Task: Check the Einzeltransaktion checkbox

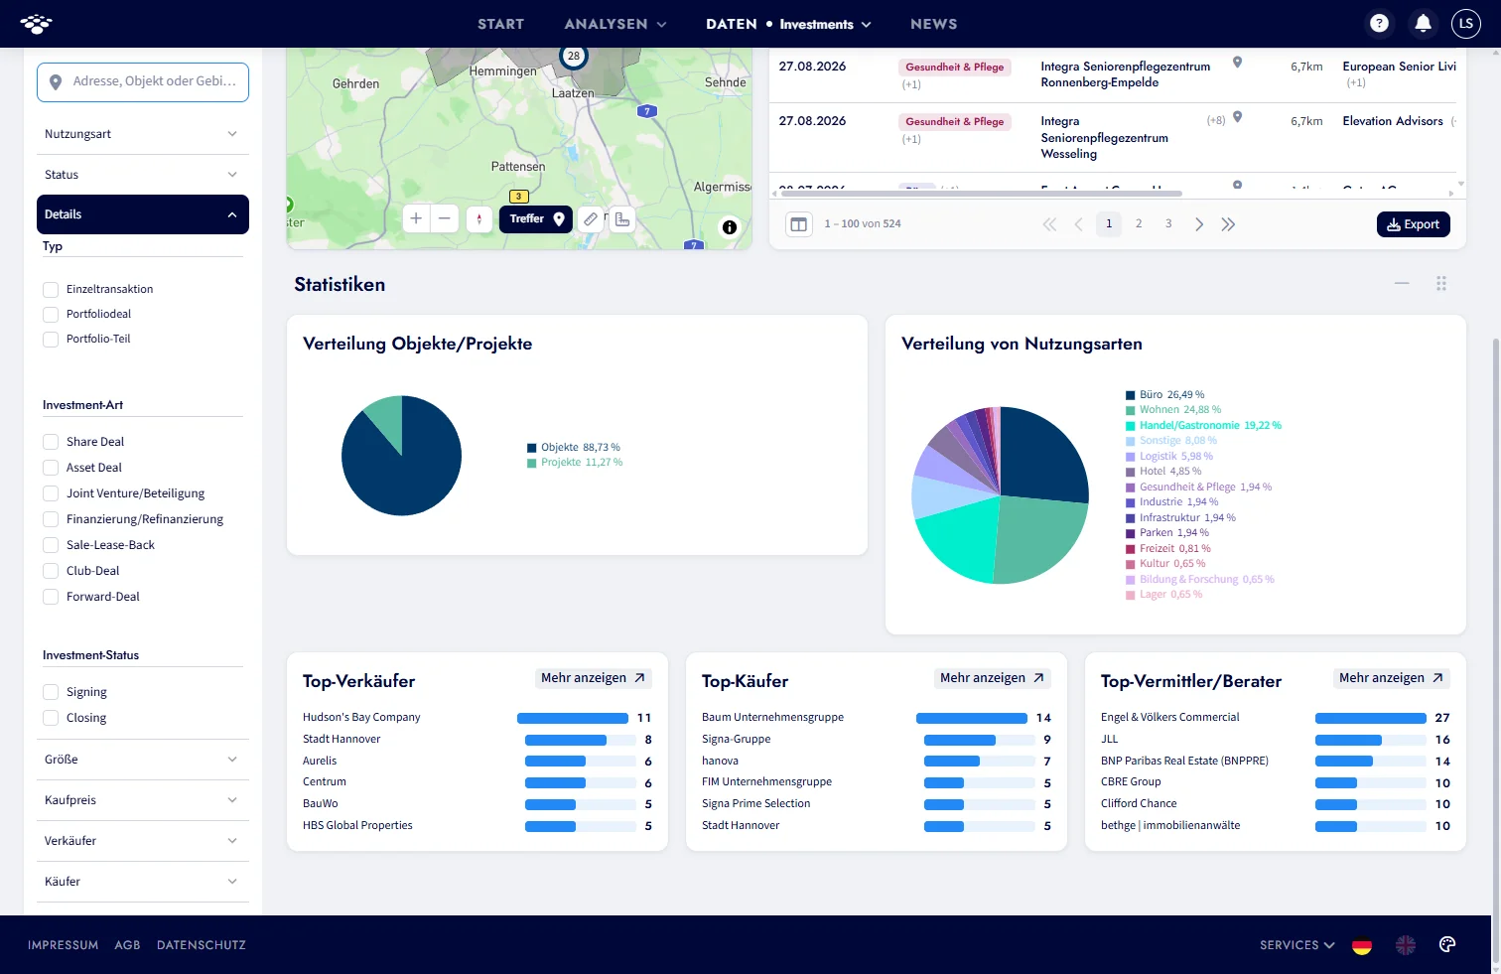Action: [x=51, y=289]
